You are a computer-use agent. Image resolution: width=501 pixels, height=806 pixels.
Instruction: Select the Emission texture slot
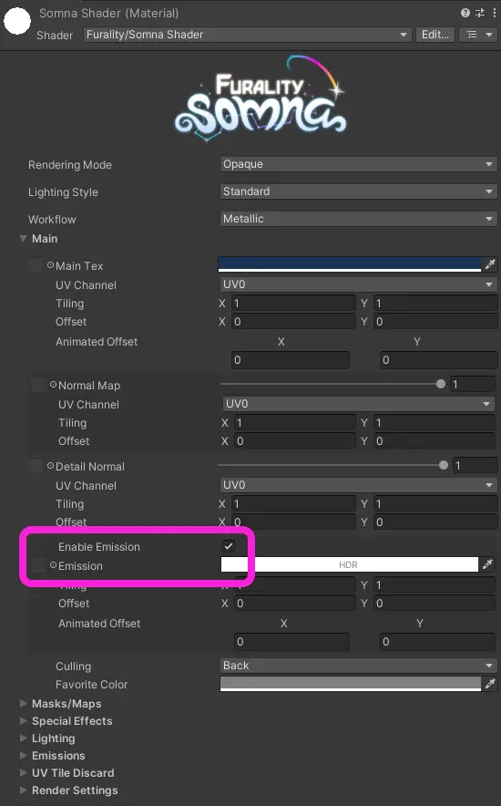(x=37, y=565)
